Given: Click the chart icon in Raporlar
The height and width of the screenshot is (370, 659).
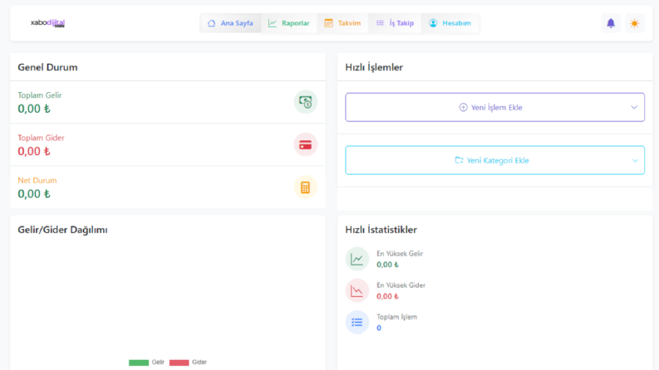Looking at the screenshot, I should [x=273, y=23].
